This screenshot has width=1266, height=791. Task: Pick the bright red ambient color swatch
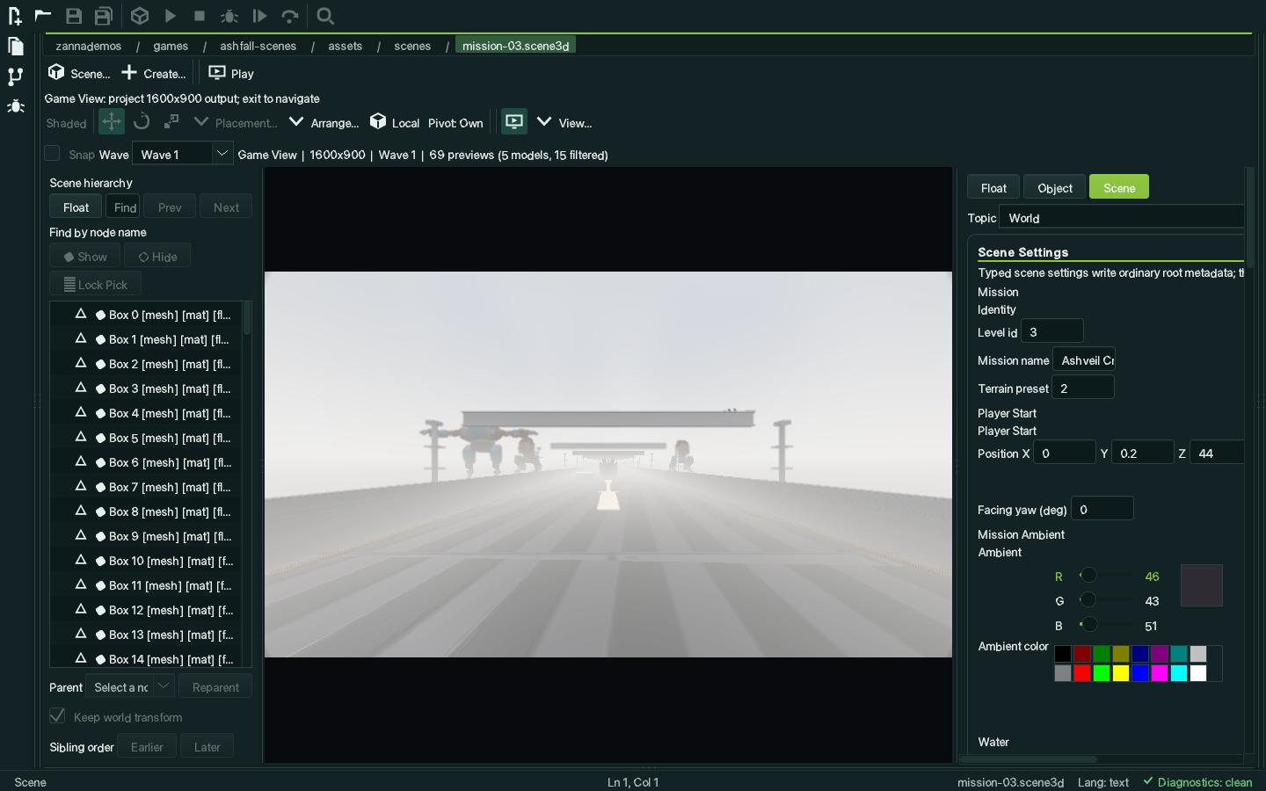(x=1082, y=673)
